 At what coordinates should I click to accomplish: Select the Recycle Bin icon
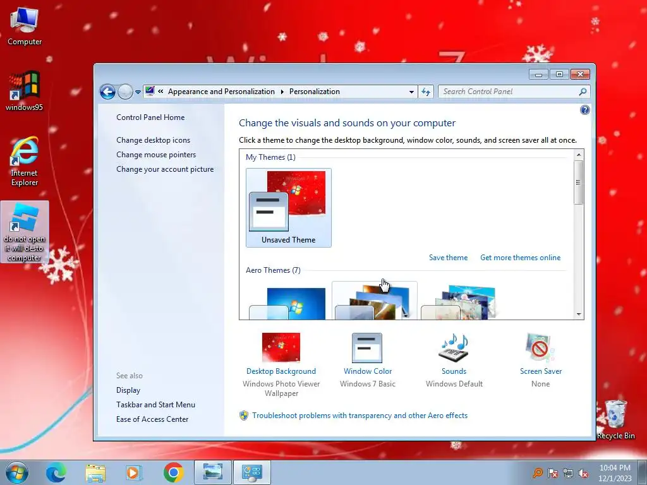[616, 419]
